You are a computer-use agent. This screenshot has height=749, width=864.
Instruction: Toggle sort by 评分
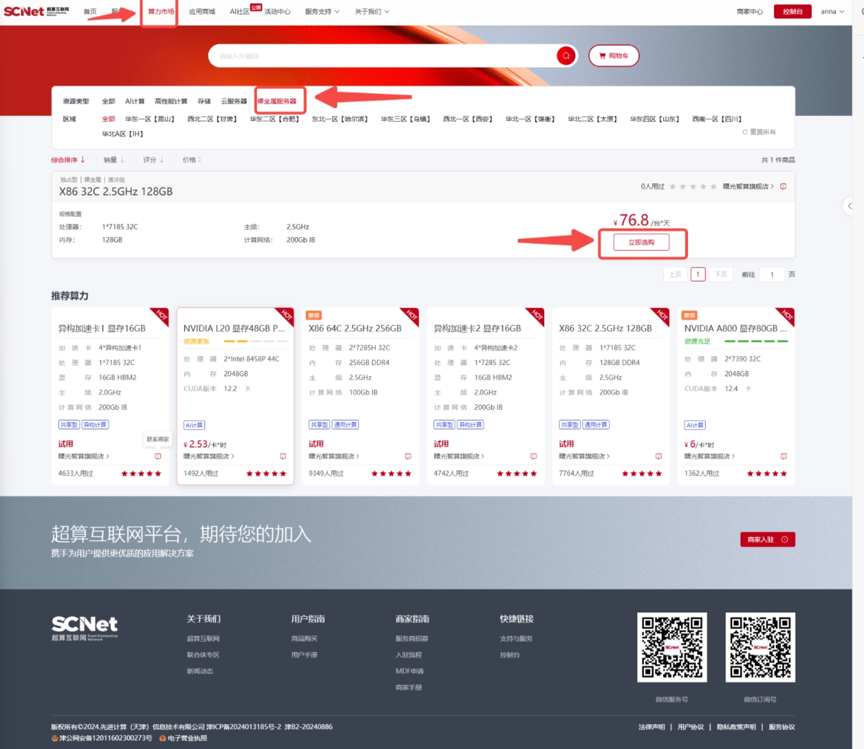pyautogui.click(x=153, y=160)
